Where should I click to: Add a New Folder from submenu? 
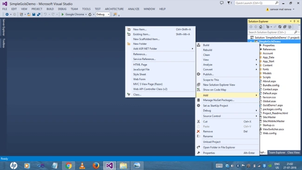pos(160,44)
